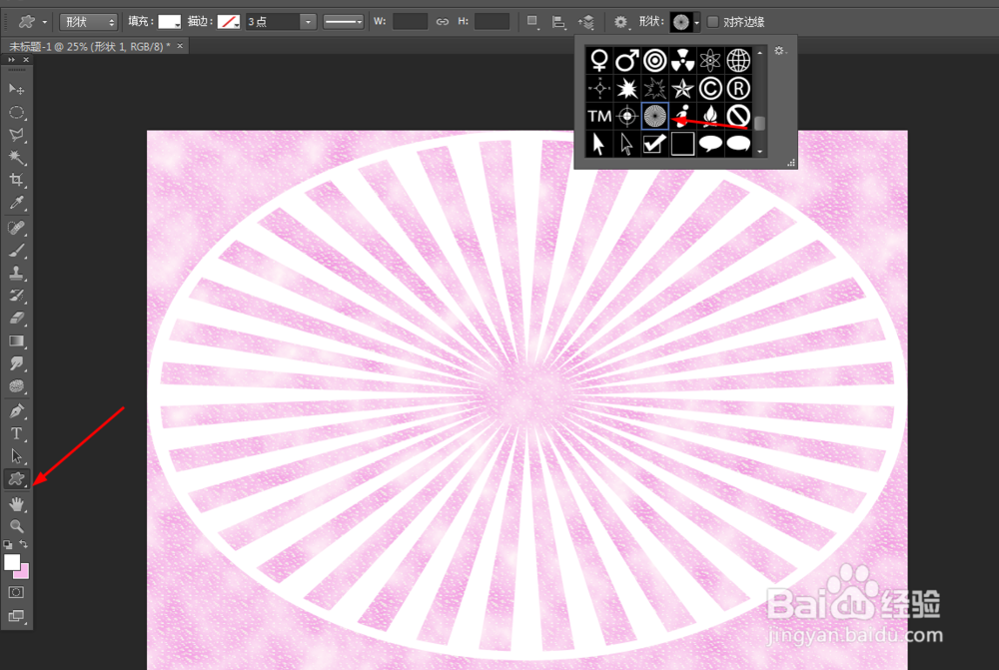999x670 pixels.
Task: Switch to the 未标题-1 document tab
Action: click(x=90, y=47)
